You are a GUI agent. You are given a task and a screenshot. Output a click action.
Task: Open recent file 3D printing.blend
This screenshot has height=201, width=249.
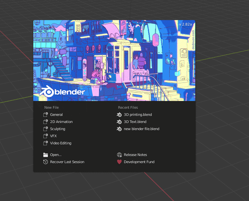[x=138, y=115]
